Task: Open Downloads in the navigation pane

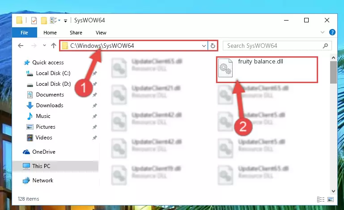Action: [x=50, y=105]
